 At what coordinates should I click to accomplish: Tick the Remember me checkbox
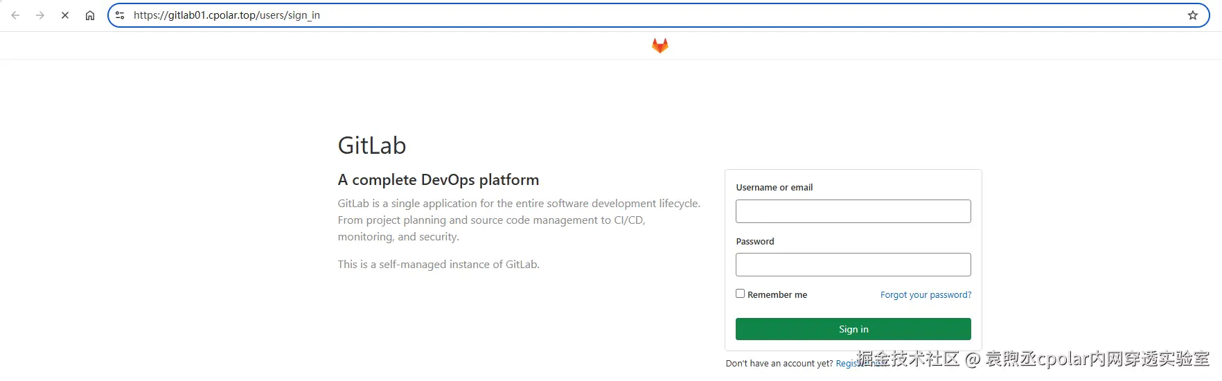pos(740,294)
